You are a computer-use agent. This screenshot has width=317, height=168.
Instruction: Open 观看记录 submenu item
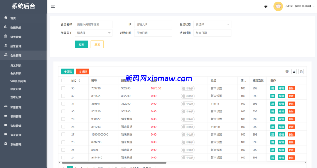[16, 97]
